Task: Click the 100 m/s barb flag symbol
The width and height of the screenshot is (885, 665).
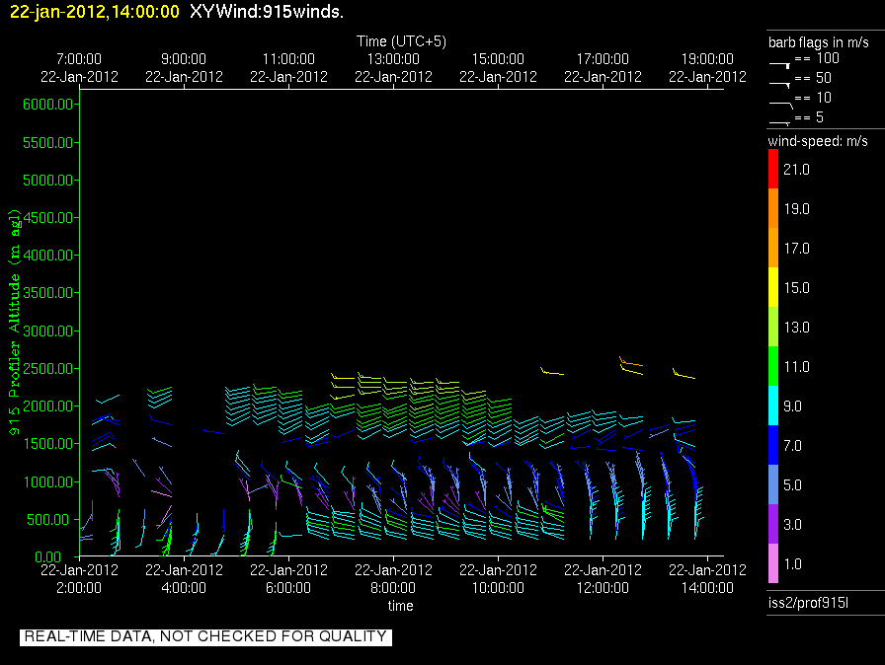Action: [780, 65]
